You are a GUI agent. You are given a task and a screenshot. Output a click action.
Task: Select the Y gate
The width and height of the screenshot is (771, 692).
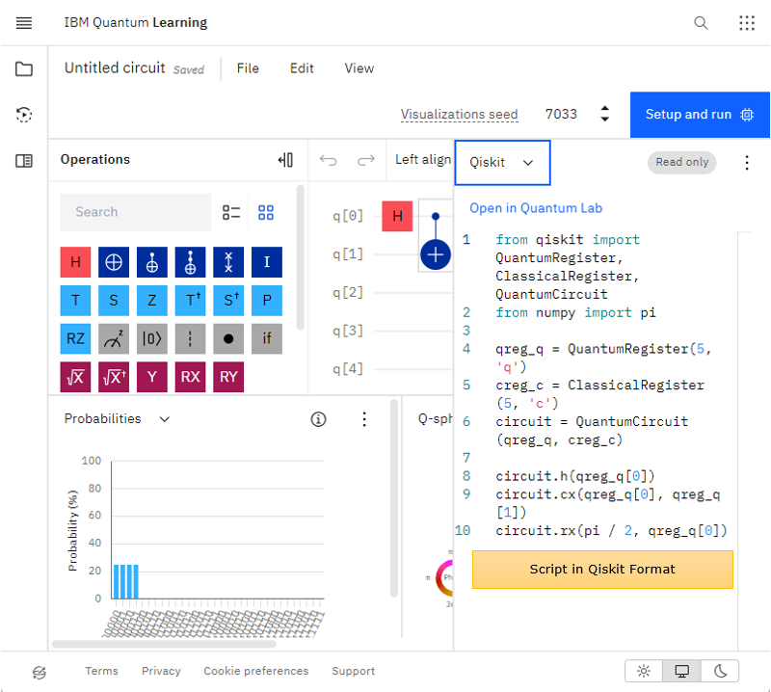152,377
